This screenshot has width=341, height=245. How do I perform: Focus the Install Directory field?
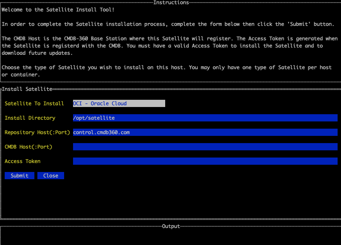coord(205,118)
